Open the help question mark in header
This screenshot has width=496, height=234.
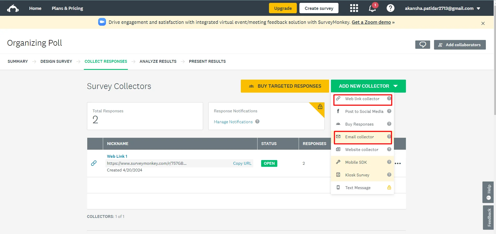tap(390, 8)
